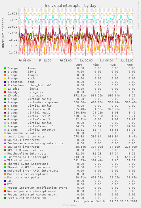Click the 'Sat 12:00' time axis label
141x208 pixels.
pyautogui.click(x=127, y=61)
